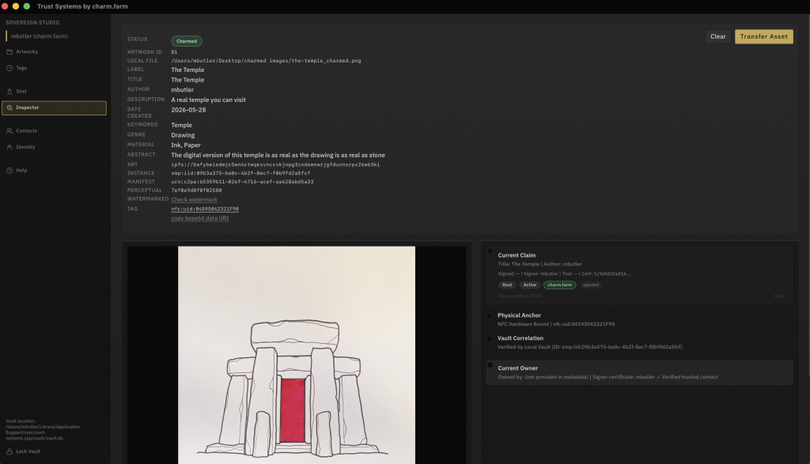This screenshot has height=464, width=810.
Task: Click the Lock Vault label
Action: (28, 451)
